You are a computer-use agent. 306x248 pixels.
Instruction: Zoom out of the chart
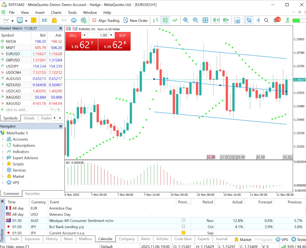tap(196, 20)
